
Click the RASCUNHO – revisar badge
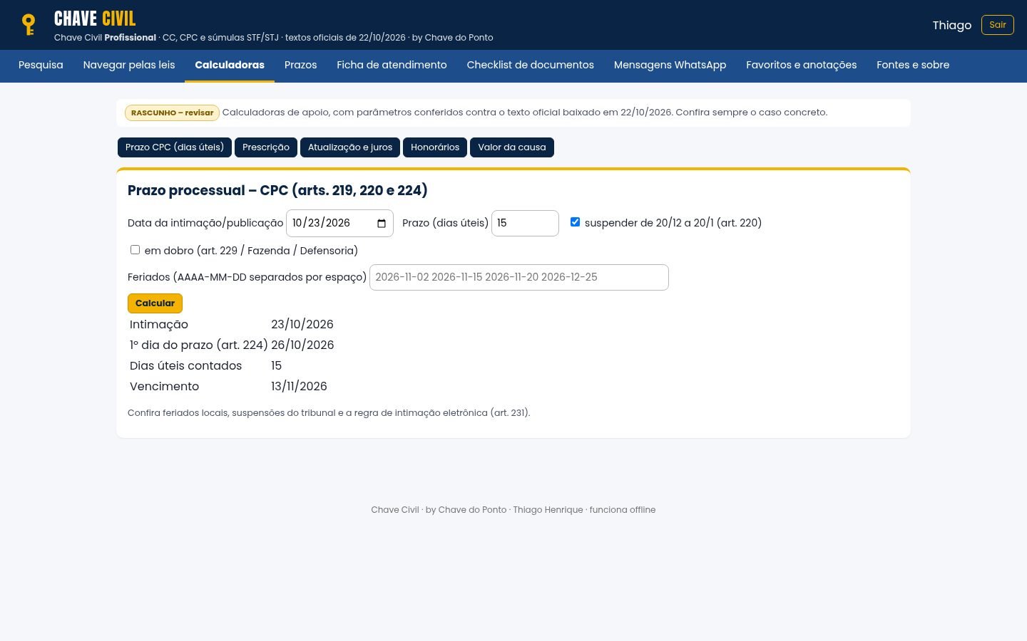tap(172, 113)
